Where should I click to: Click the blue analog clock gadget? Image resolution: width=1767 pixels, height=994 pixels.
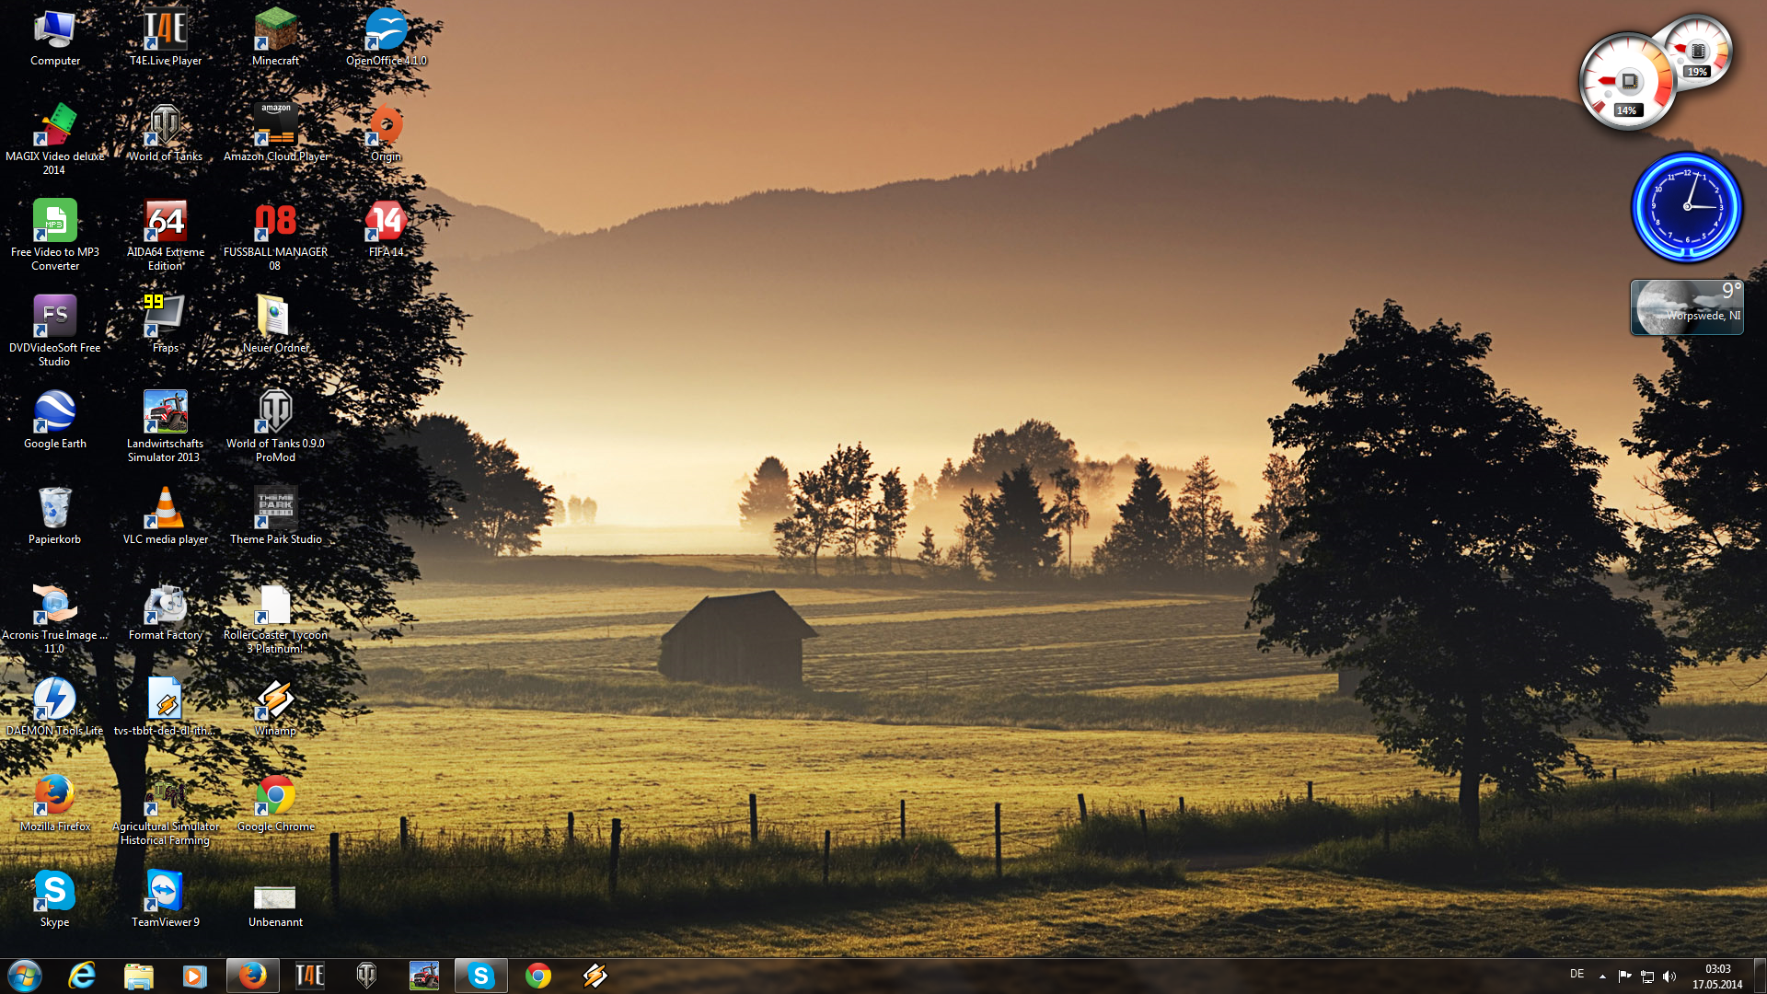1687,207
